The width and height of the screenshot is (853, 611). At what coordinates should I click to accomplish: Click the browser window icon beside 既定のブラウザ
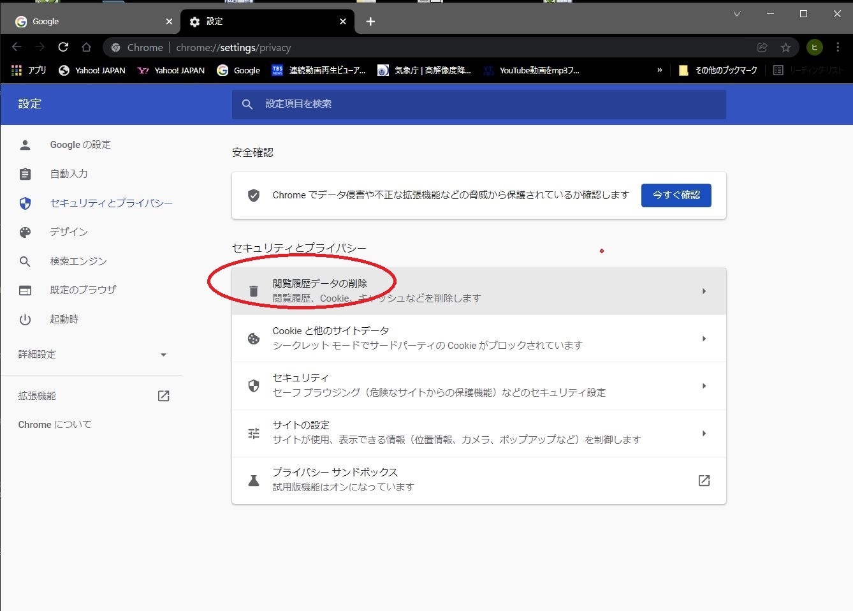pyautogui.click(x=25, y=290)
